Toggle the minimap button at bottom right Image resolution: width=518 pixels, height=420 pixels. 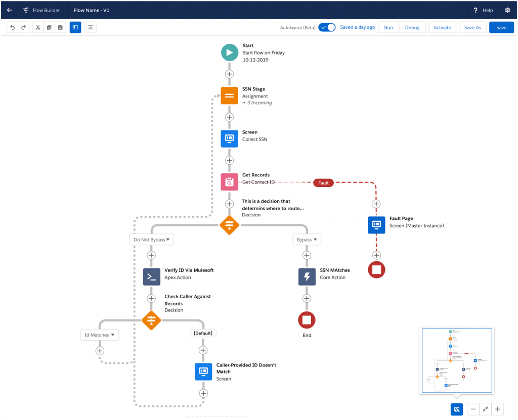456,409
